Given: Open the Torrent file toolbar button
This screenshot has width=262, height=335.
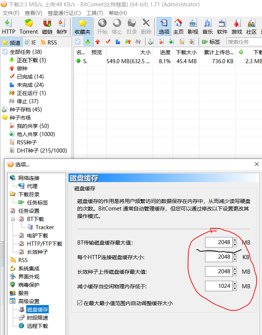Looking at the screenshot, I should (x=28, y=27).
